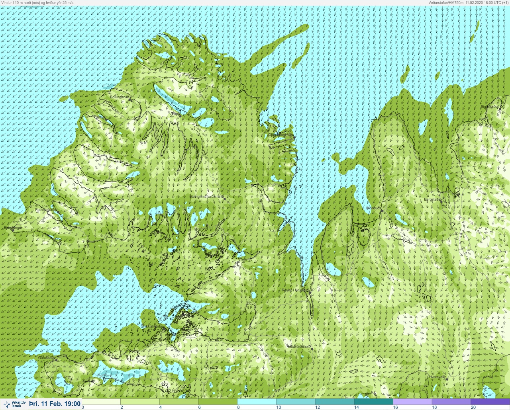510x410 pixels.
Task: Click the Steingrímsfjarðarheiði station label
Action: (206, 197)
